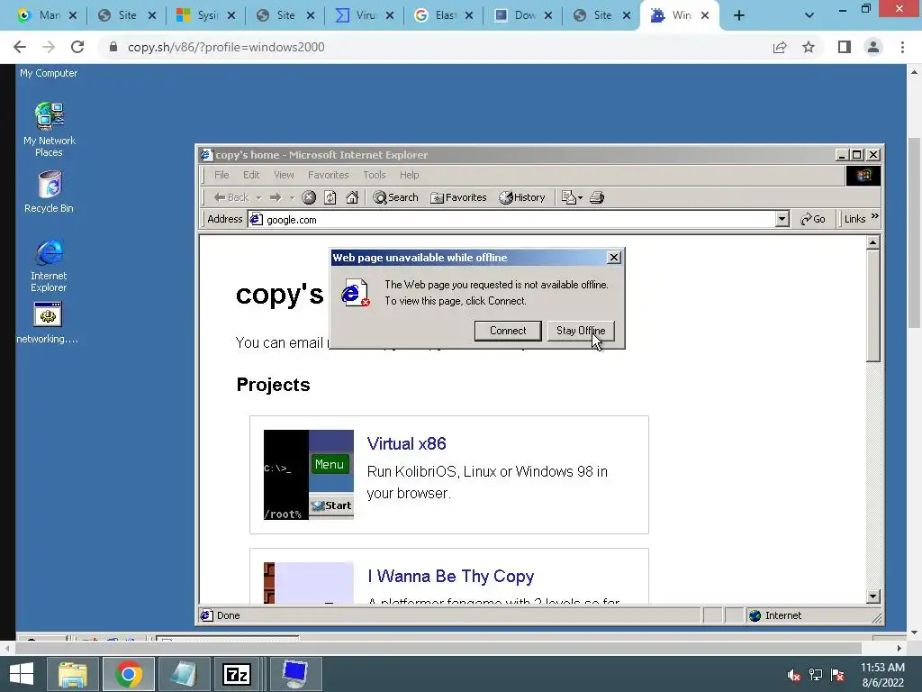Click Chrome's reload page button
The width and height of the screenshot is (922, 692).
tap(77, 47)
